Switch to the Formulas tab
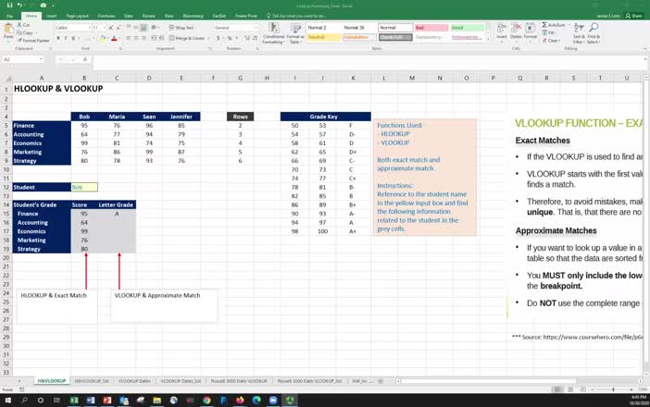This screenshot has width=650, height=407. coord(106,16)
